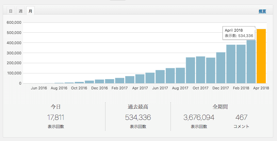This screenshot has width=277, height=141.
Task: Select the November 2017 bar
Action: coord(211,70)
